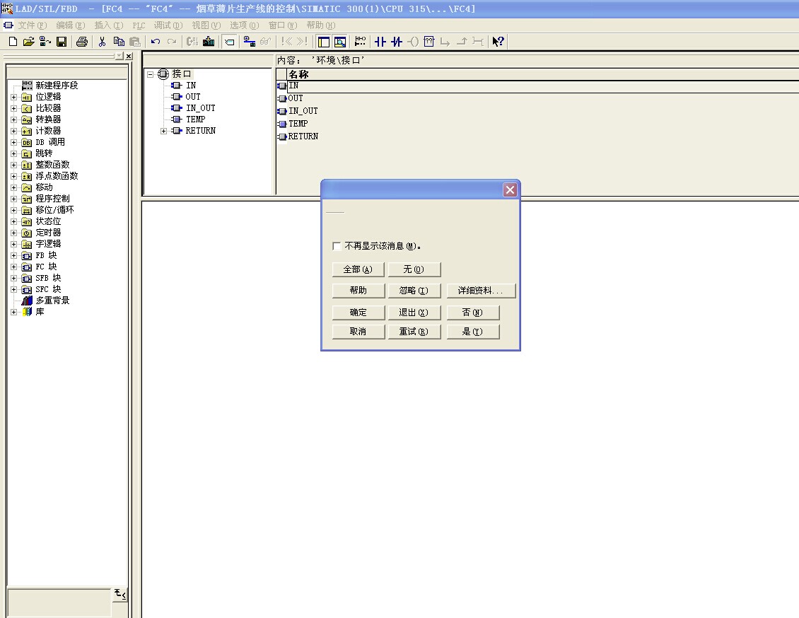The height and width of the screenshot is (618, 799).
Task: Close the program elements side panel
Action: pos(129,56)
